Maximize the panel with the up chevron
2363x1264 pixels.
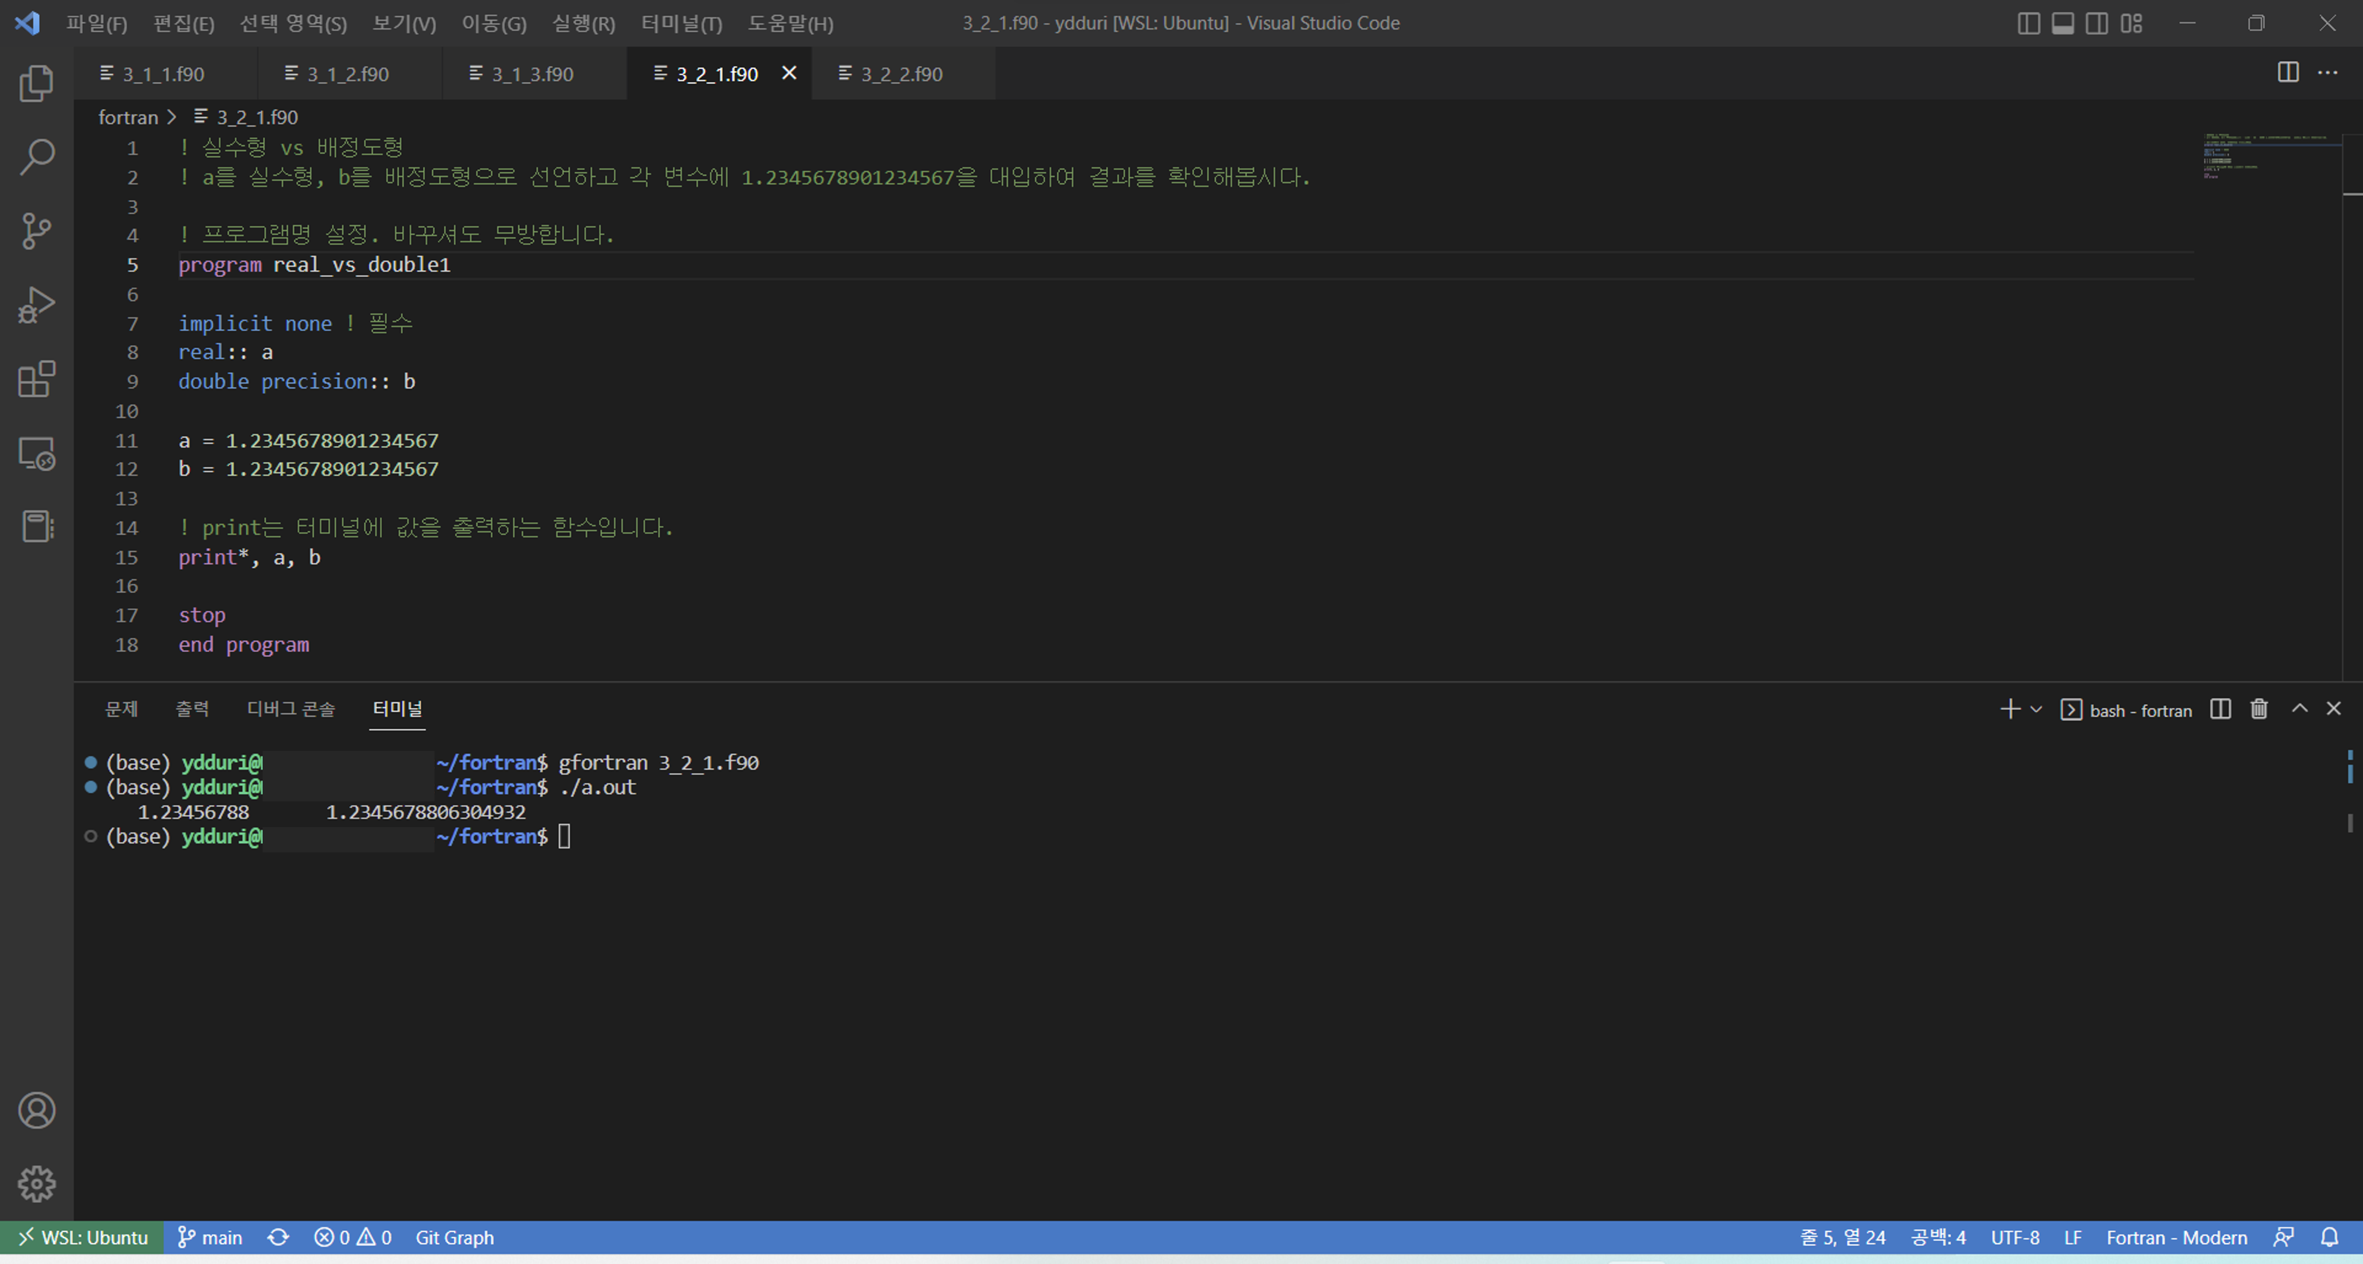(x=2299, y=708)
